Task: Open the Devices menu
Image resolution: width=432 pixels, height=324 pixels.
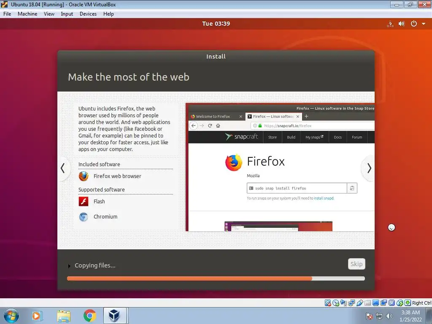Action: (x=88, y=14)
